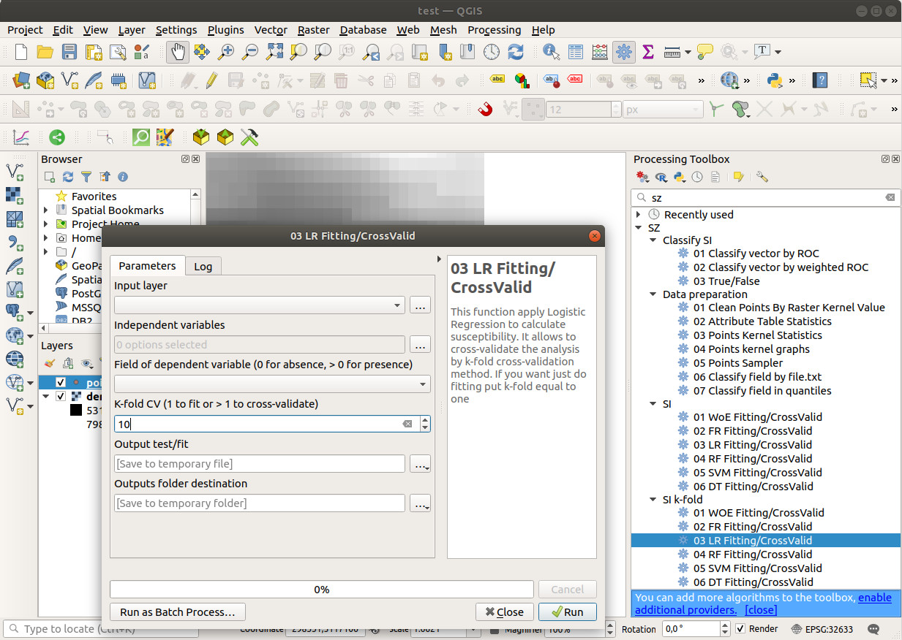The height and width of the screenshot is (640, 902).
Task: Open the toolbox Options wrench icon
Action: [762, 177]
